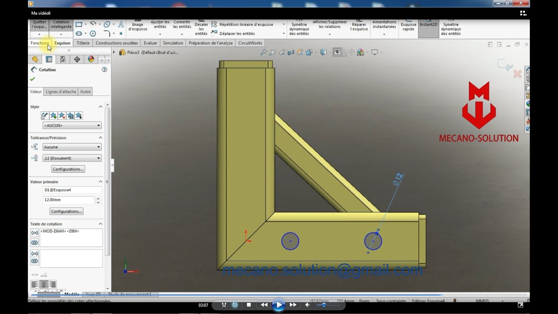Open the FeatureManager design tree tab
Viewport: 558px width, 314px height.
tap(35, 59)
